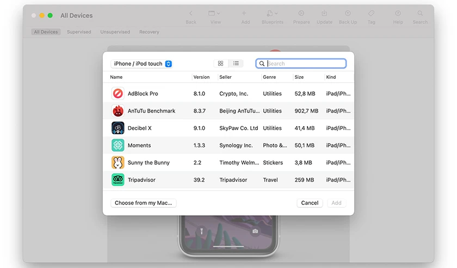Click the AdBlock Pro app icon

click(x=118, y=94)
